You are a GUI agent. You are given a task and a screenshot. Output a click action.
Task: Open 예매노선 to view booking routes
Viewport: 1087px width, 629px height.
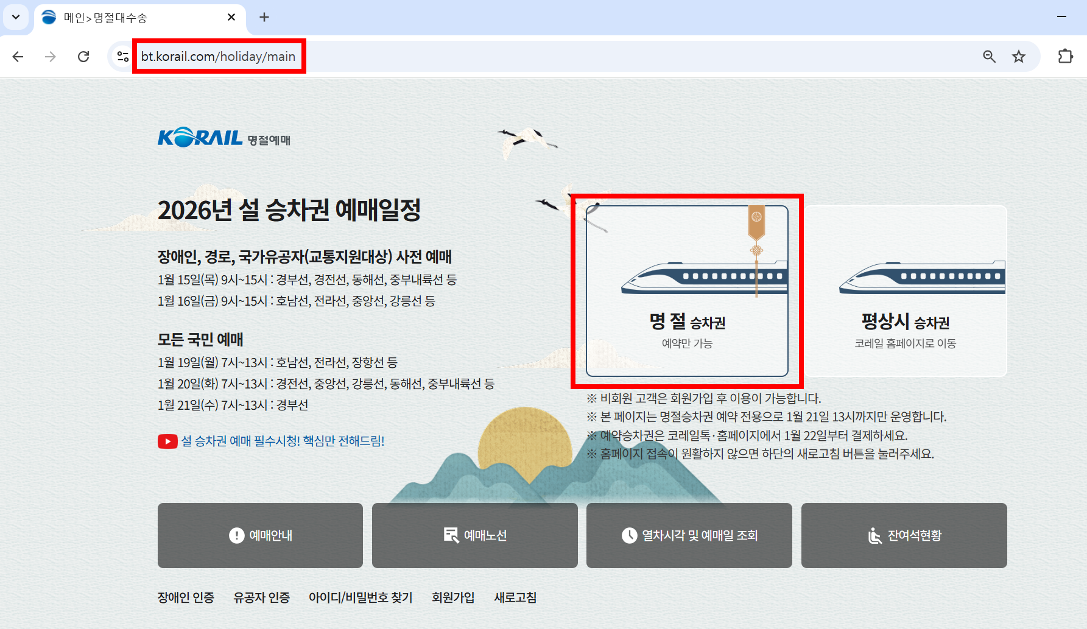coord(474,535)
